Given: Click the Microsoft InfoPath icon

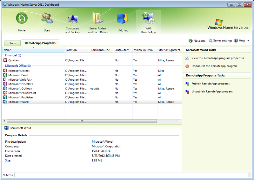Looking at the screenshot, I should tap(5, 79).
